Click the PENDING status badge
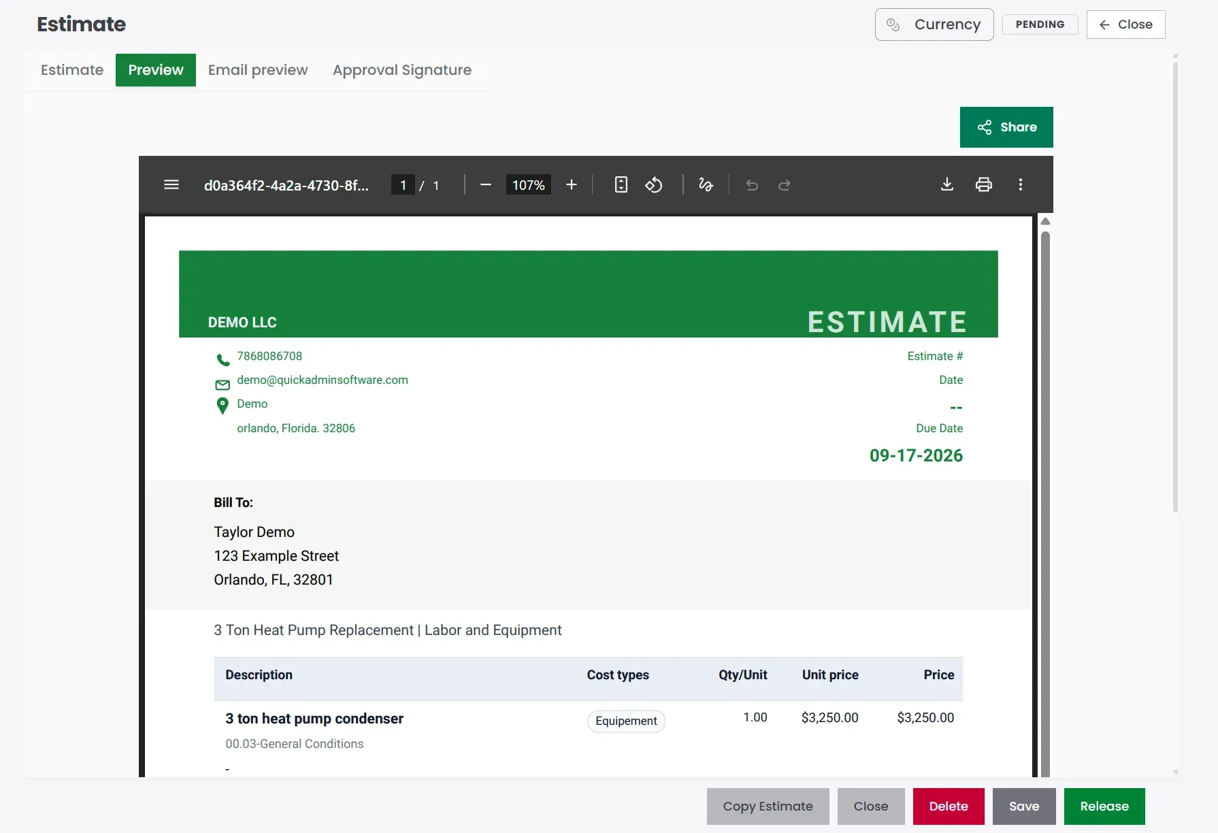 click(1040, 24)
